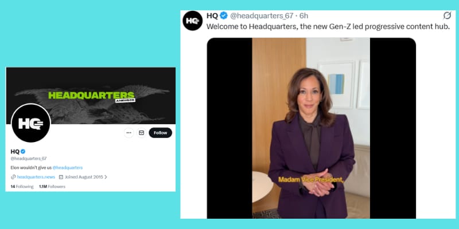Click the blue verified badge on profile
The image size is (459, 229).
pos(23,151)
